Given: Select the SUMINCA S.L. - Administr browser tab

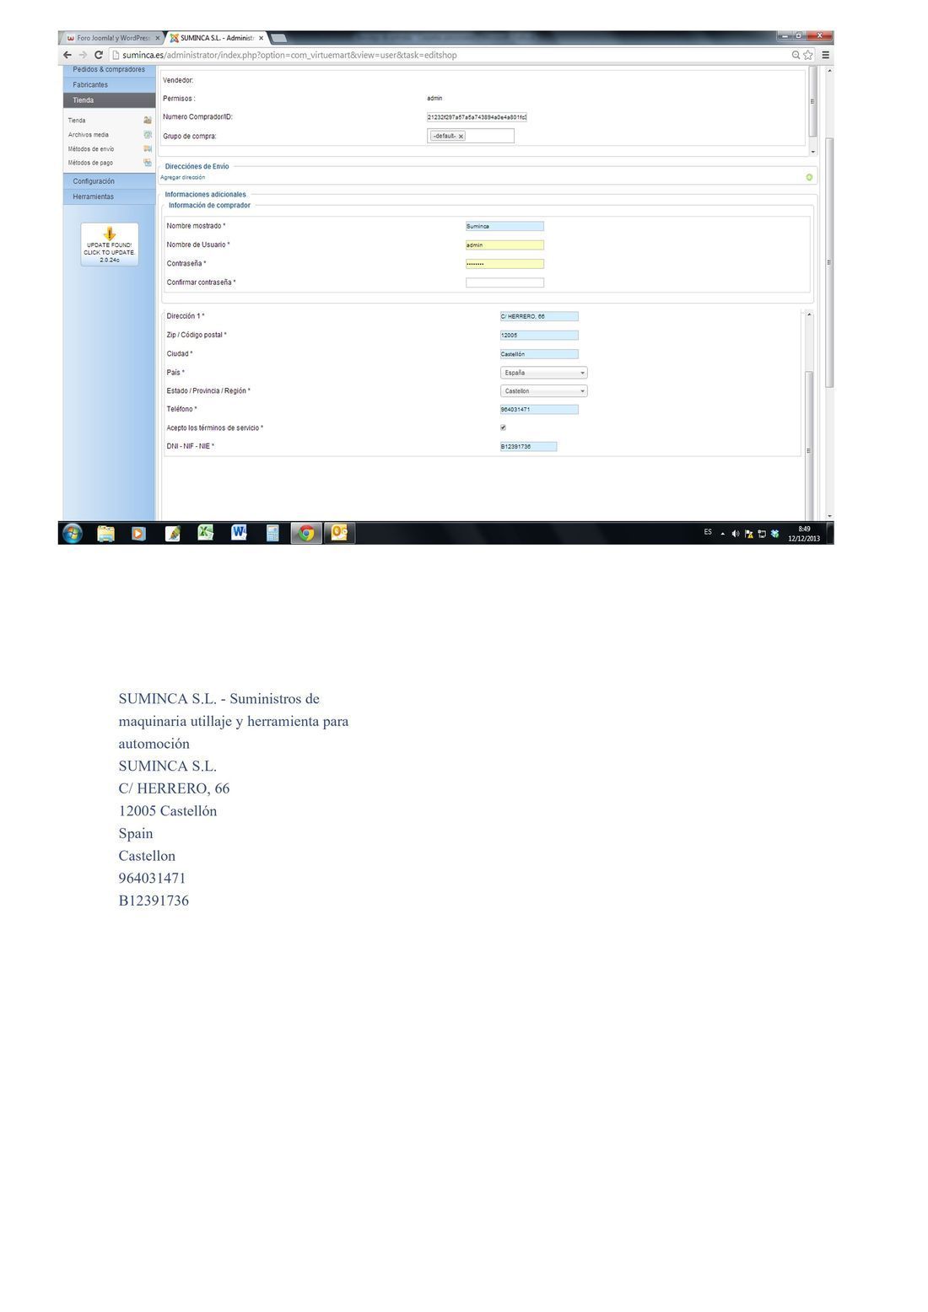Looking at the screenshot, I should [x=218, y=38].
